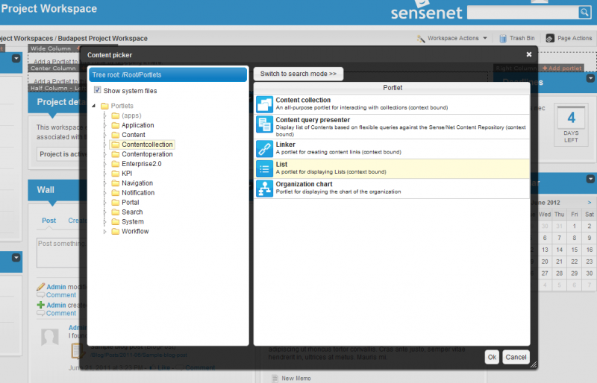The height and width of the screenshot is (383, 597).
Task: Click the Page Actions icon
Action: click(550, 39)
